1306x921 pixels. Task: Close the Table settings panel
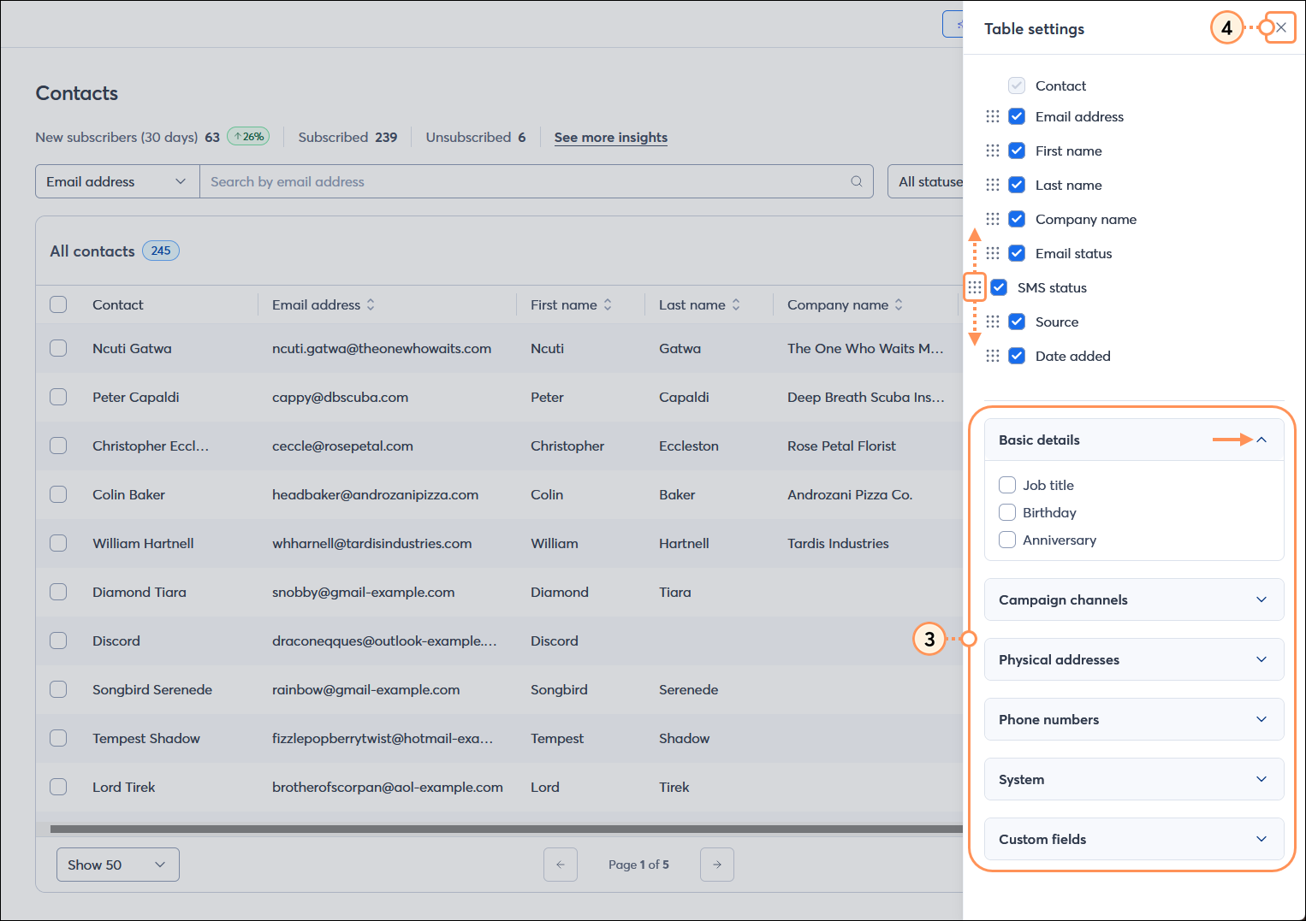point(1280,27)
